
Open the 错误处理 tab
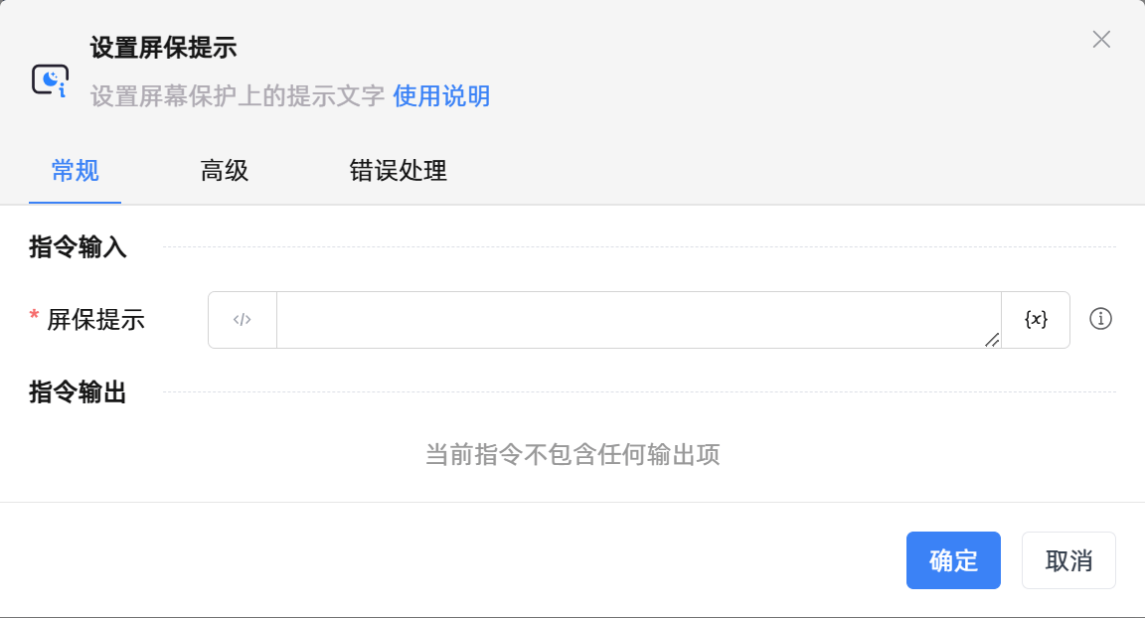(397, 171)
